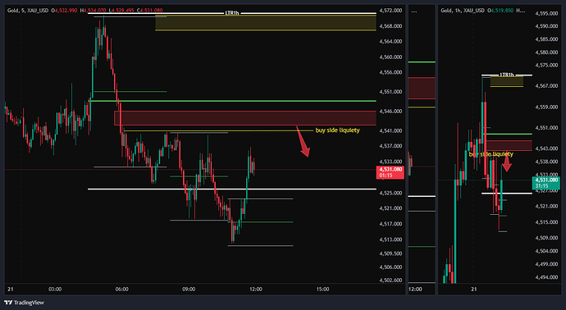Viewport: 566px width, 310px height.
Task: Click the high value H4,534.070 in legend
Action: (x=94, y=11)
